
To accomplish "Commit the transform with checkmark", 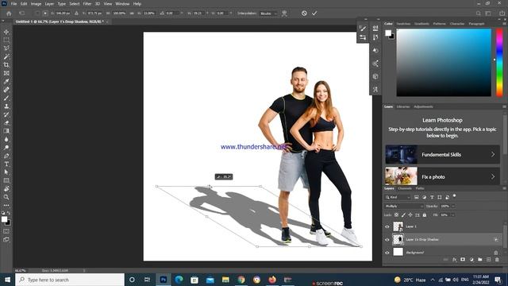I will pos(314,14).
